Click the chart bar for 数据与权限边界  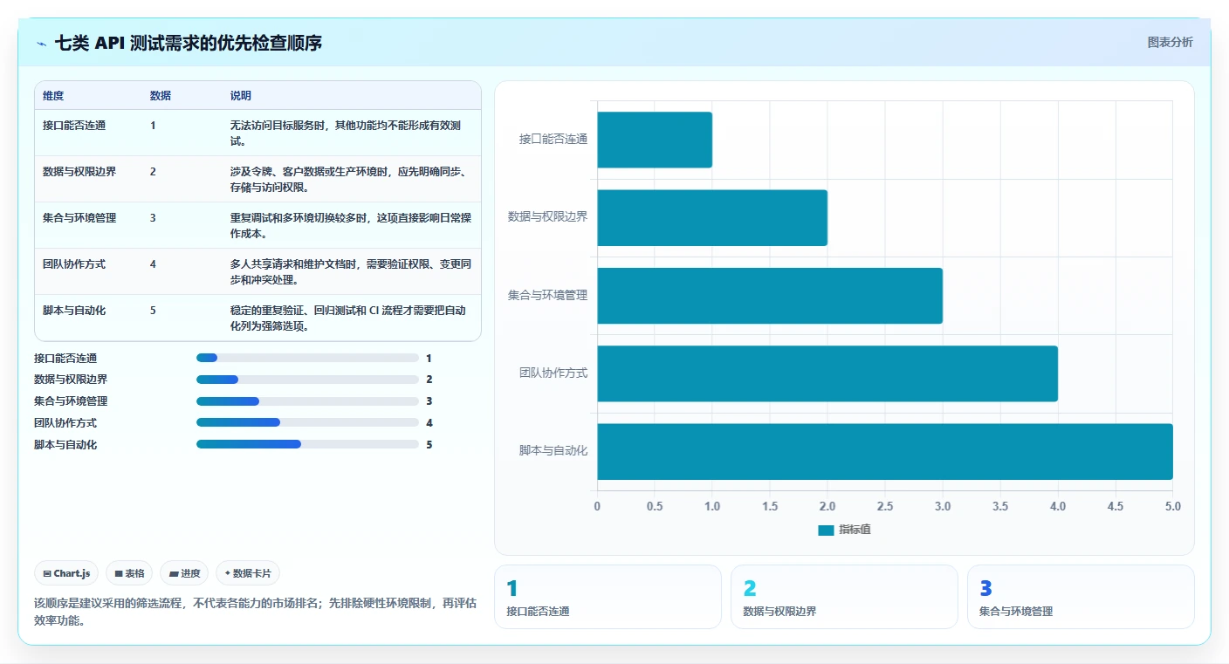pos(712,217)
